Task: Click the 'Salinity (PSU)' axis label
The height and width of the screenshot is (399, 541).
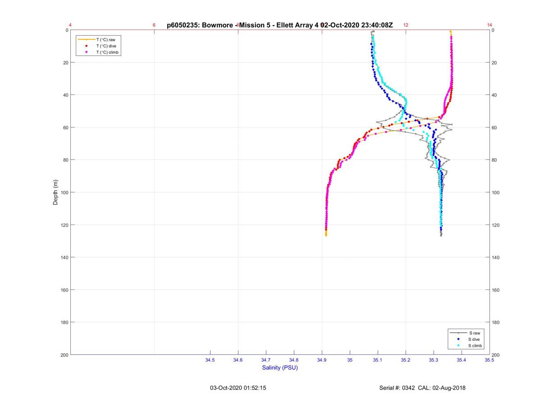Action: [280, 367]
